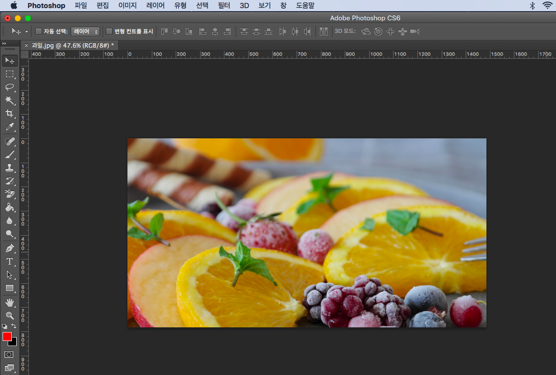This screenshot has width=556, height=375.
Task: Open the 필터 menu
Action: point(224,6)
